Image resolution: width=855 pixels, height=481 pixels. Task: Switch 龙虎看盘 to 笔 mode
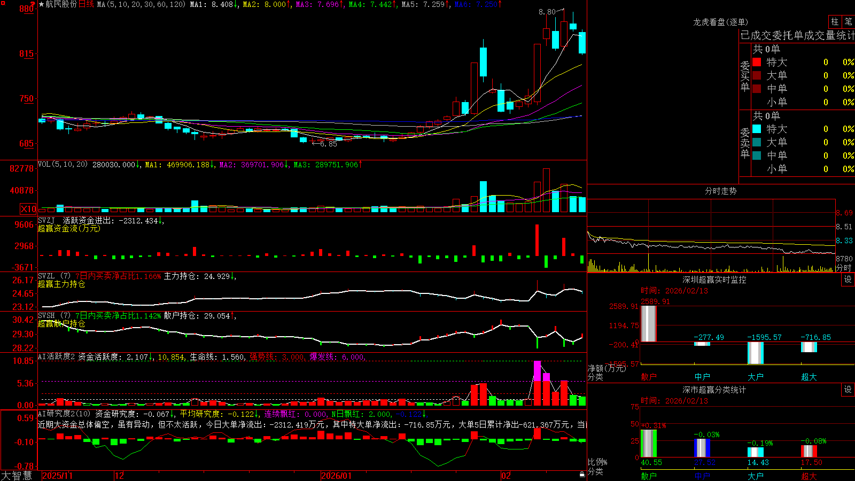coord(848,22)
